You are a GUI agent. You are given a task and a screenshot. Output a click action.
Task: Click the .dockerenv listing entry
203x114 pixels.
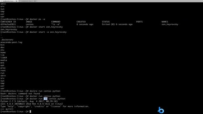[7, 40]
